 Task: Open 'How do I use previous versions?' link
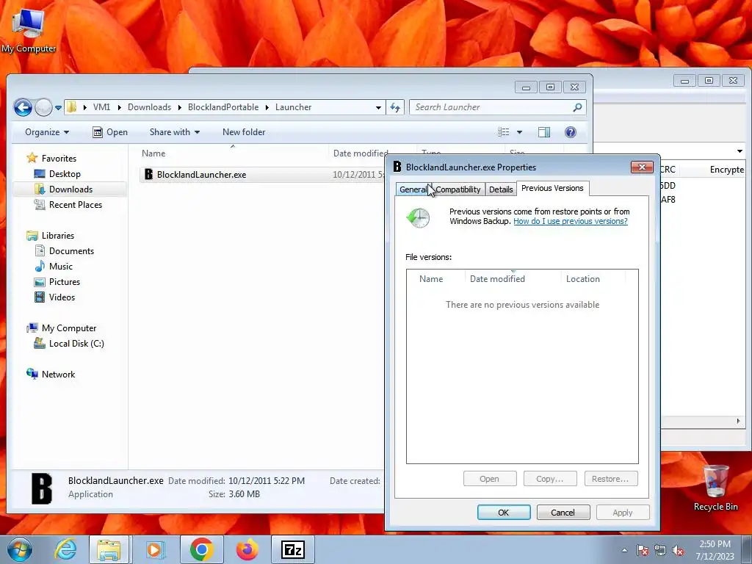[x=570, y=221]
